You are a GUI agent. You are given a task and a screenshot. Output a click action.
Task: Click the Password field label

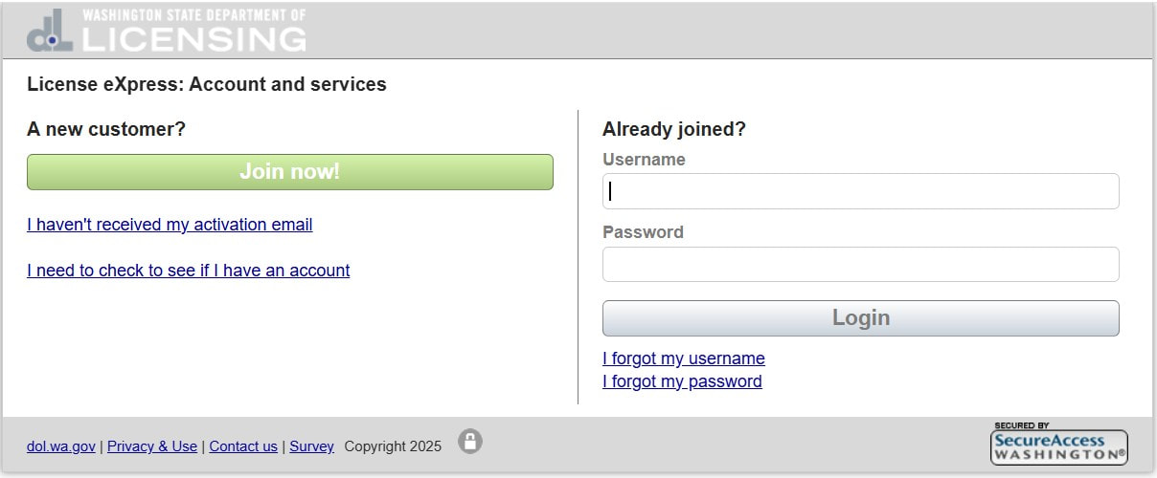click(x=643, y=232)
